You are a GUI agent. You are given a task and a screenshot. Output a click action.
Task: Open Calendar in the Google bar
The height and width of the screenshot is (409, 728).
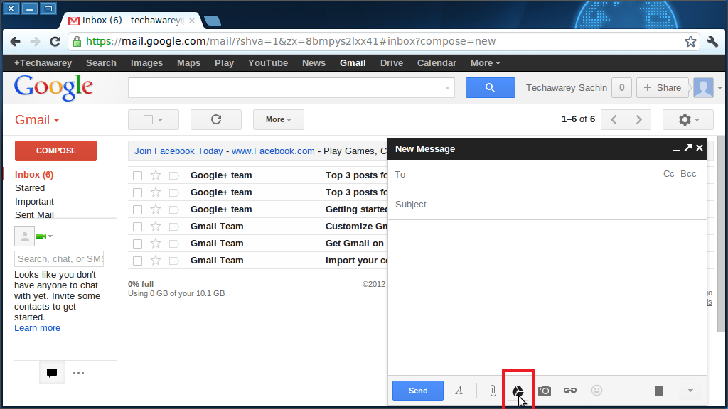pyautogui.click(x=437, y=63)
